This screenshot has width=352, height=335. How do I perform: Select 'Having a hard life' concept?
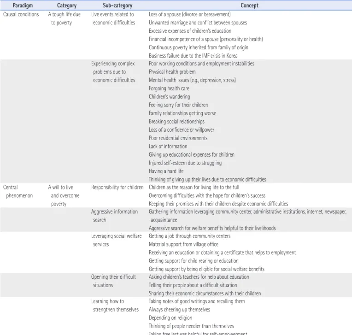(x=166, y=171)
